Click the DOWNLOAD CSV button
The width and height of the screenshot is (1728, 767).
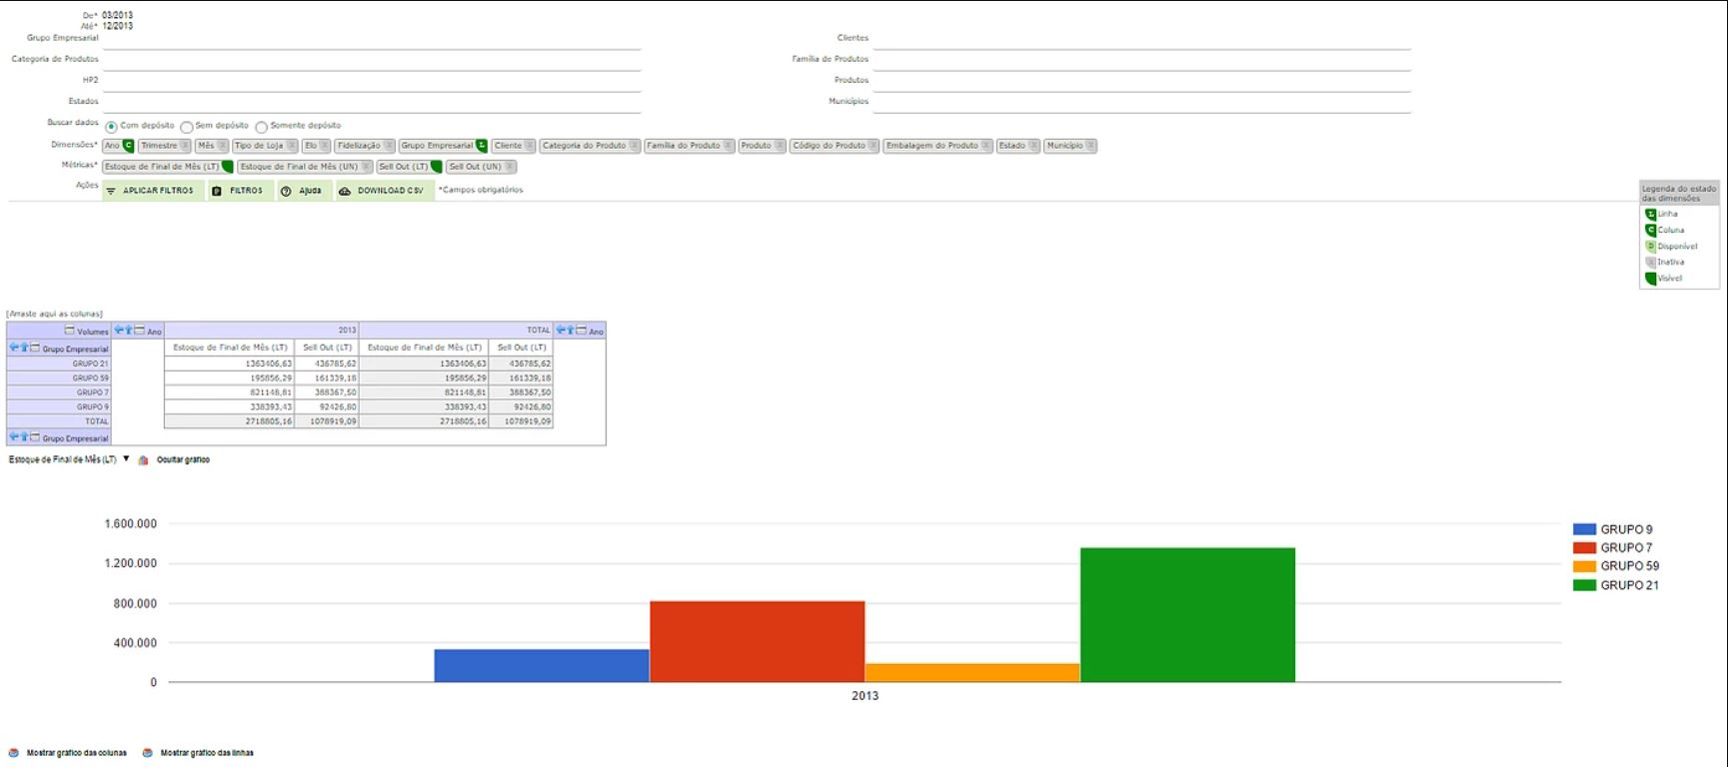[x=384, y=191]
